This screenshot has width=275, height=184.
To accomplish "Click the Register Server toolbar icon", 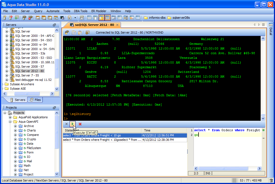I will click(5, 18).
